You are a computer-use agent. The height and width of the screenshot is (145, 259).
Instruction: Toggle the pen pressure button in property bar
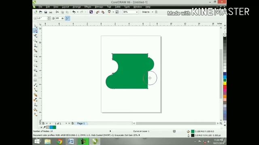pyautogui.click(x=68, y=18)
